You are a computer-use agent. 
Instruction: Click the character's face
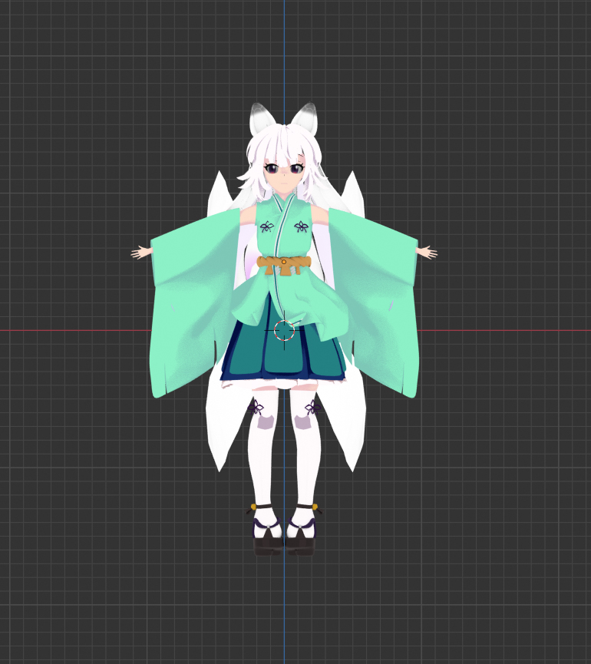point(284,177)
